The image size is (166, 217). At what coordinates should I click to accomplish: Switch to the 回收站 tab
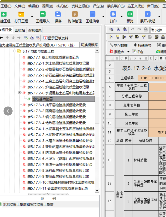(x=20, y=30)
